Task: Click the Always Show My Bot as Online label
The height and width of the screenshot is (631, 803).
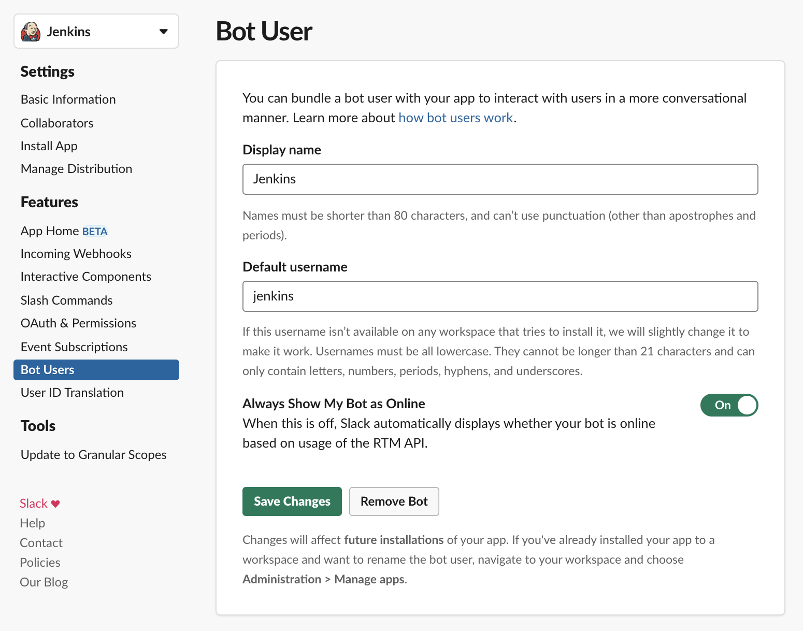Action: [334, 404]
